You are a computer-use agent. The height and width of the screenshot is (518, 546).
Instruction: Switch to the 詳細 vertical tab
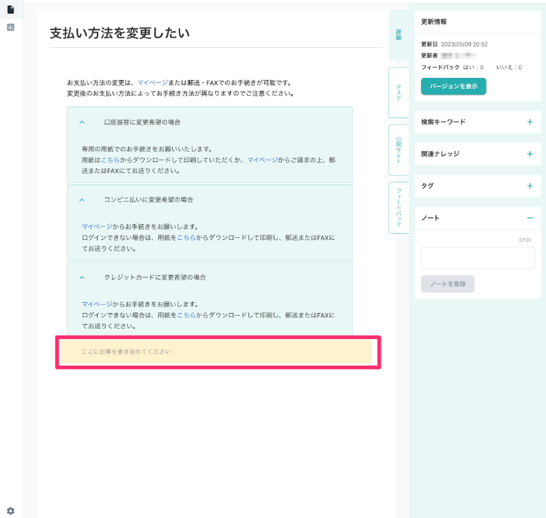coord(399,34)
